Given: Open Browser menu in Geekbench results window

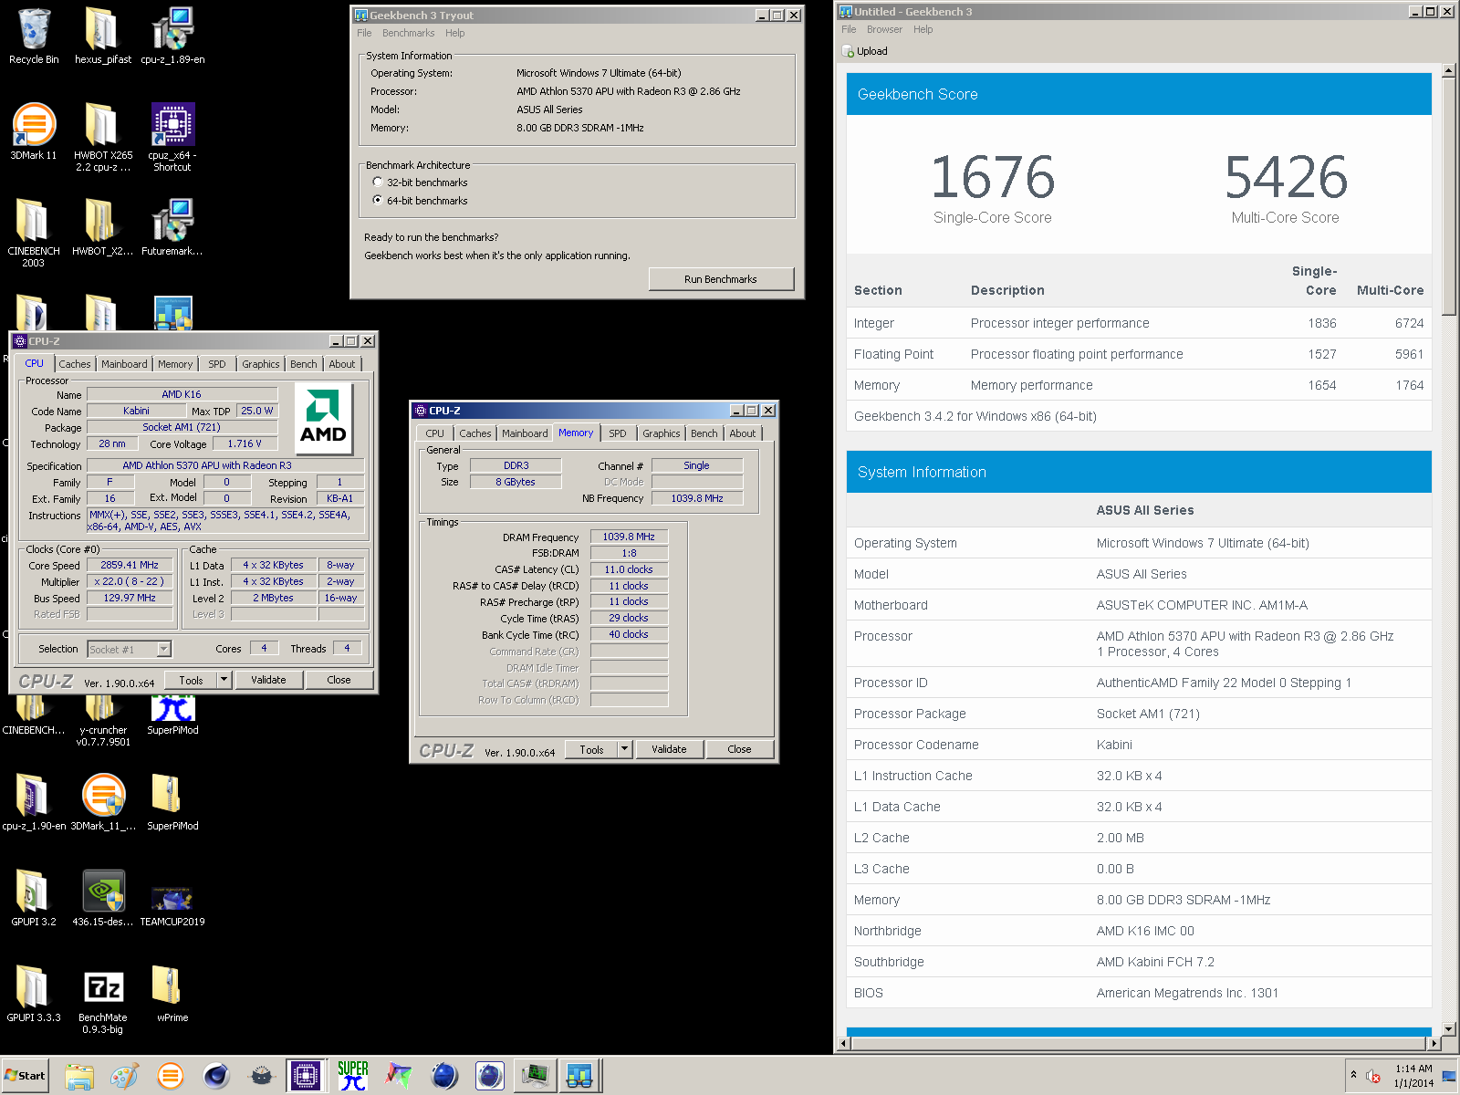Looking at the screenshot, I should coord(884,29).
